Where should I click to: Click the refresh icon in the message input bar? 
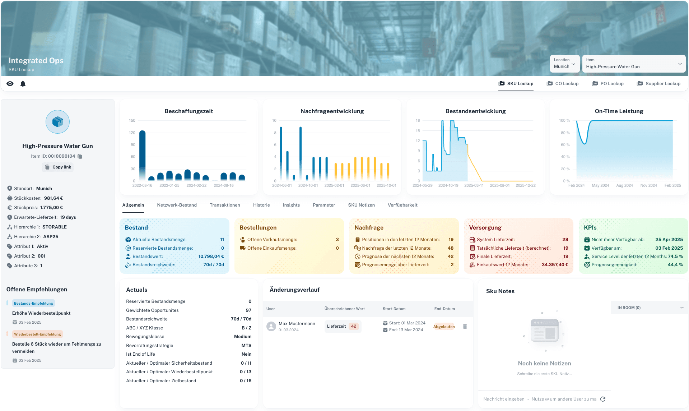pos(603,399)
